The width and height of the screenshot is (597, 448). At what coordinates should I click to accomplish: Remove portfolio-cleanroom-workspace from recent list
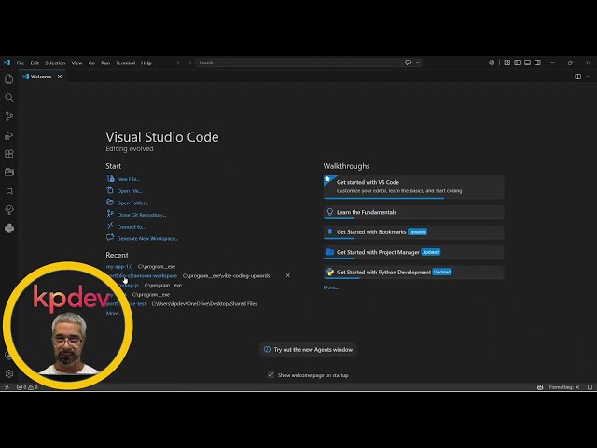[288, 275]
